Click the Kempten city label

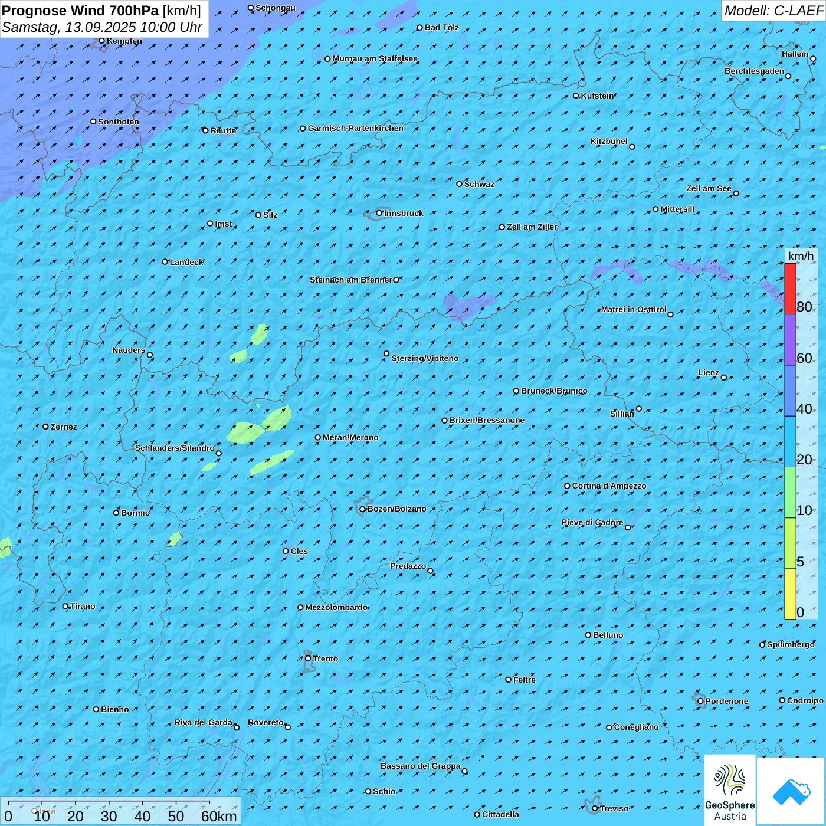[x=124, y=41]
